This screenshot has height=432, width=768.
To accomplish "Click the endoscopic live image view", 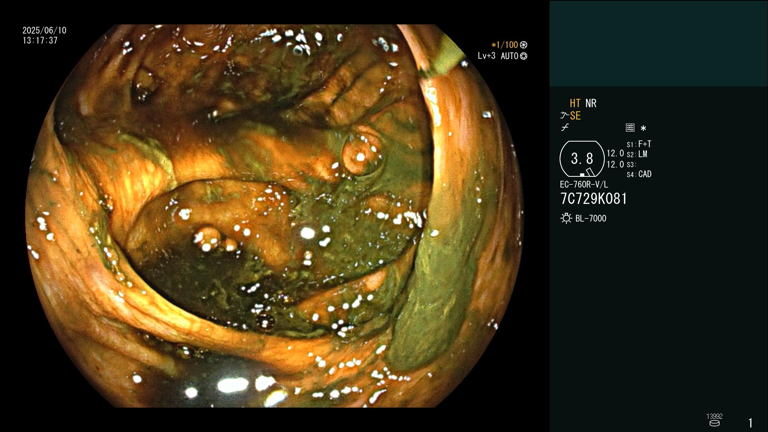I will (274, 216).
